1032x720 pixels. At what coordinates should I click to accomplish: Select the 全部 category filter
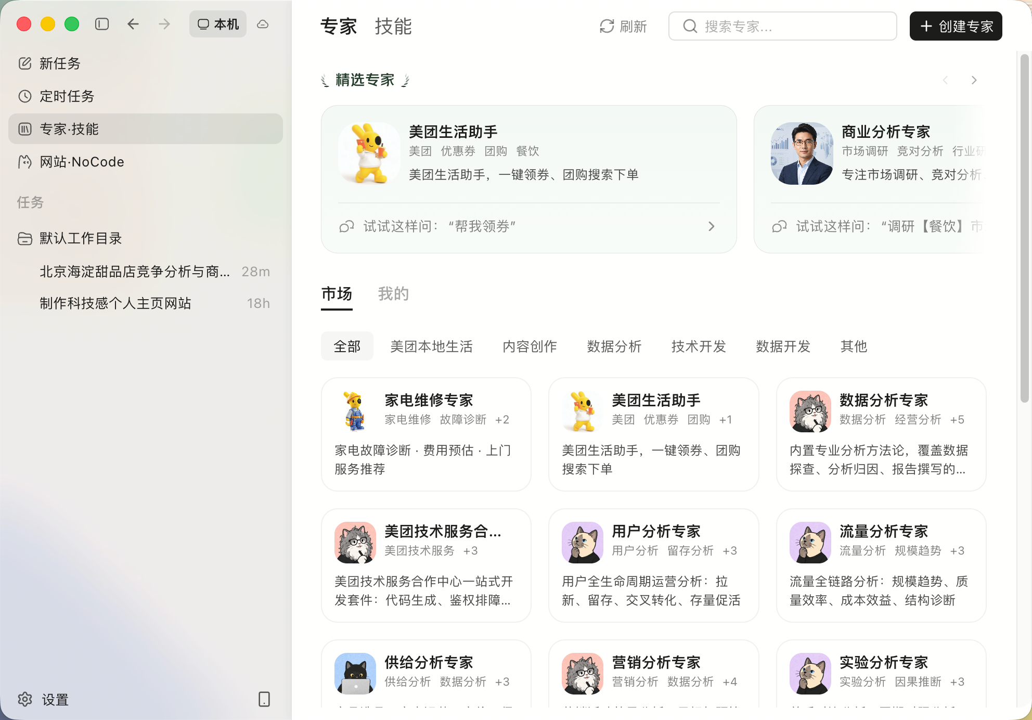point(347,346)
